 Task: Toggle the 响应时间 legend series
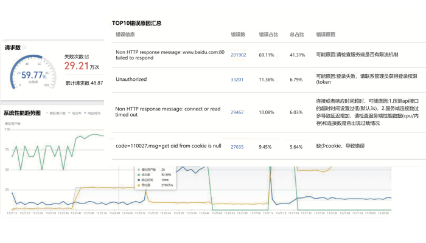point(93,113)
